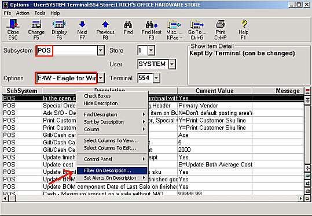Expand the Terminal 554 dropdown
The height and width of the screenshot is (216, 312).
point(156,78)
